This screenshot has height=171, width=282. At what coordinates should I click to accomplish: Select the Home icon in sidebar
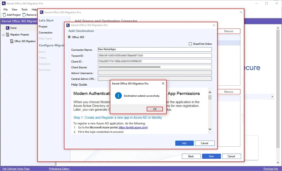pos(8,28)
